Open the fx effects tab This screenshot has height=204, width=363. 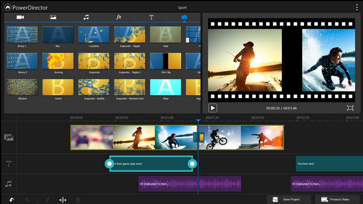[119, 17]
